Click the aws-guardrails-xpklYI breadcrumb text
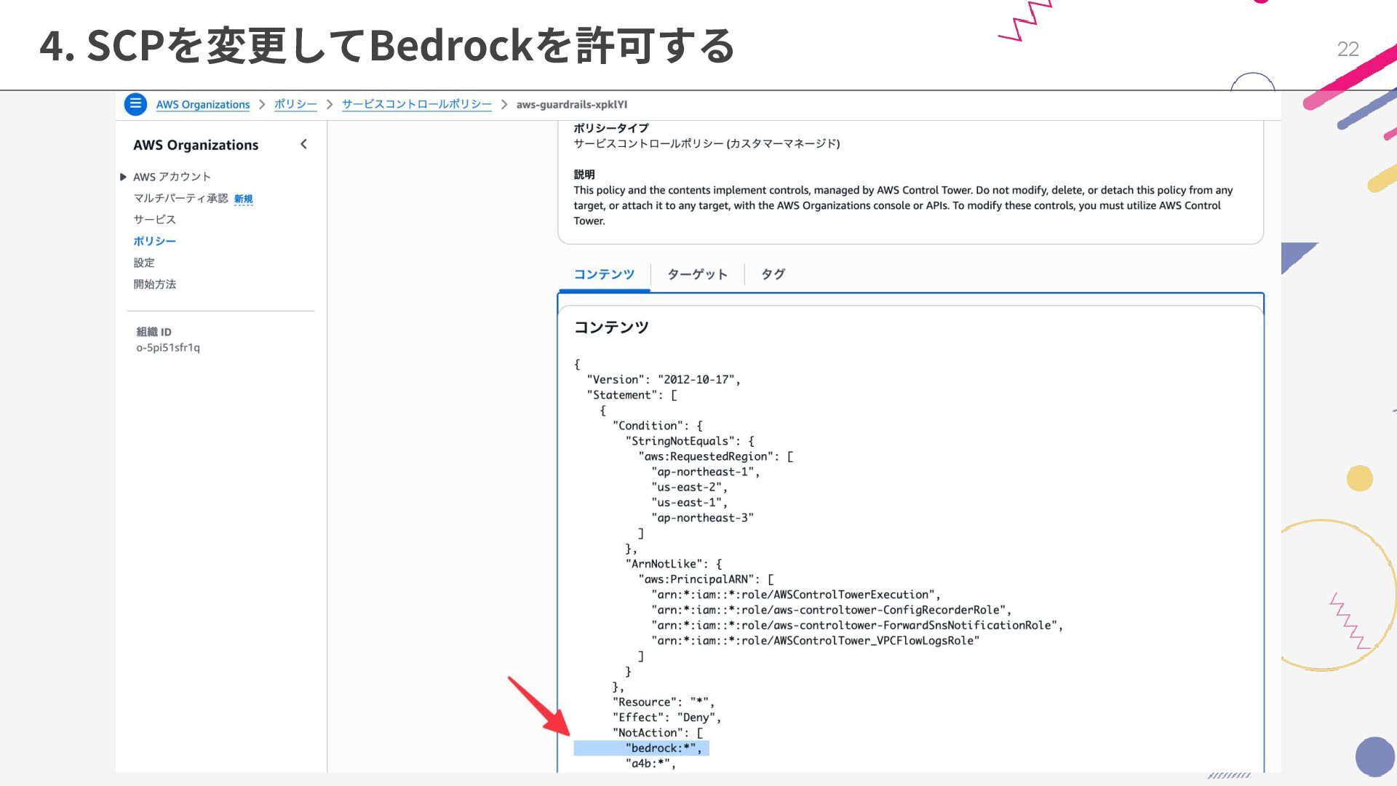 (572, 104)
